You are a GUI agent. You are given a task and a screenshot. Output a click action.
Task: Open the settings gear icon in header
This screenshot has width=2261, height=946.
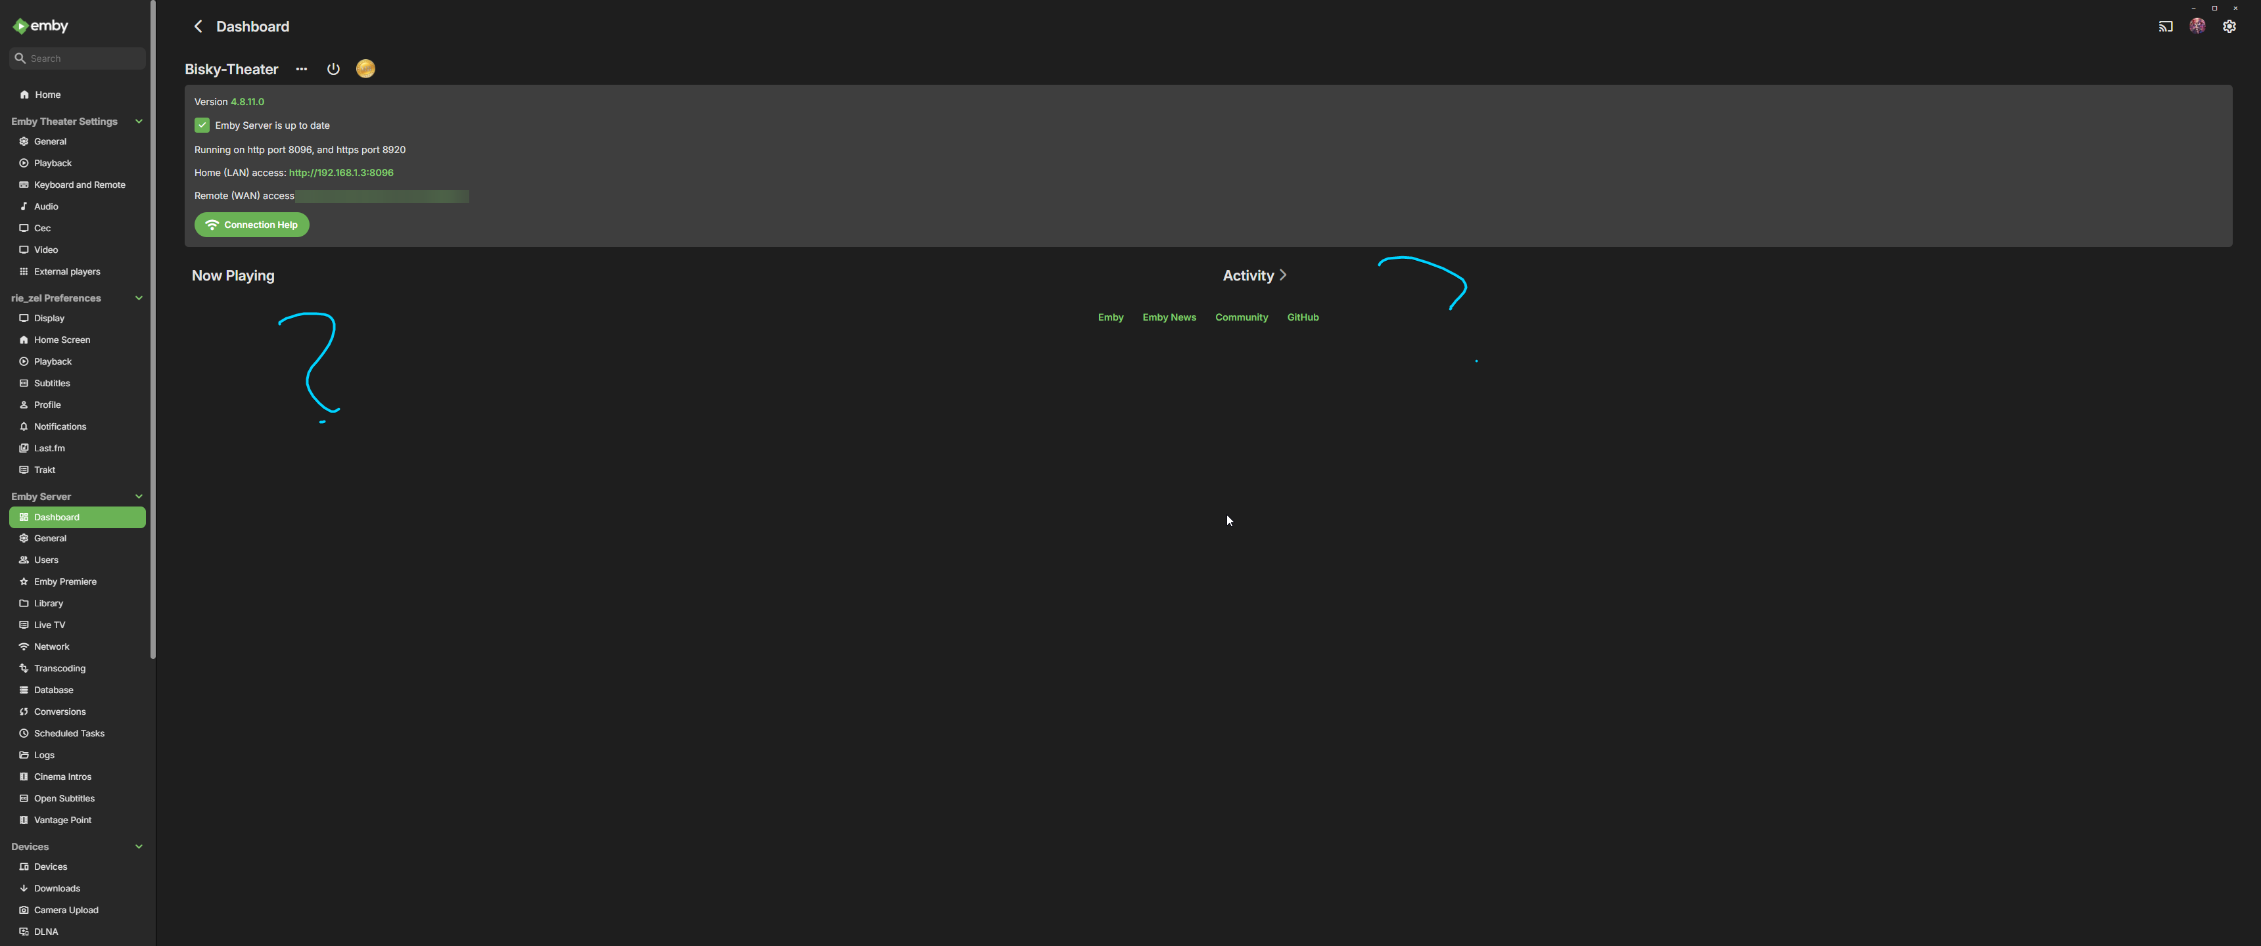click(2229, 26)
